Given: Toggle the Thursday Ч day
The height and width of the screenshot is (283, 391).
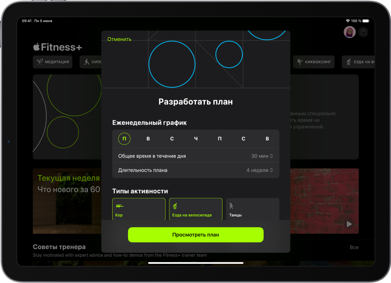Looking at the screenshot, I should [196, 139].
